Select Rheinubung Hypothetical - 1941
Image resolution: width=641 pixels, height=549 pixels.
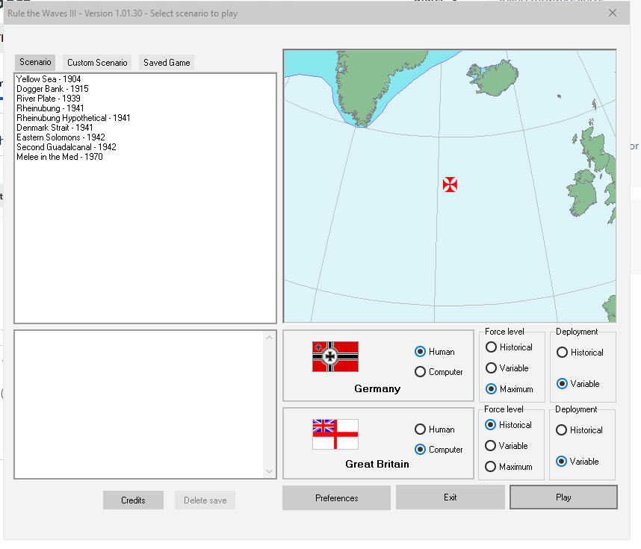tap(73, 118)
